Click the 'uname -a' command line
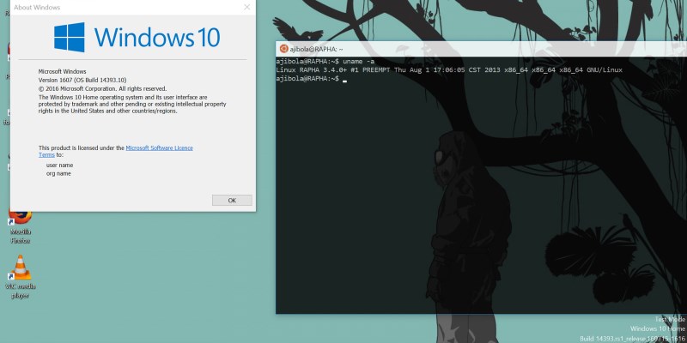This screenshot has height=343, width=687. (325, 61)
